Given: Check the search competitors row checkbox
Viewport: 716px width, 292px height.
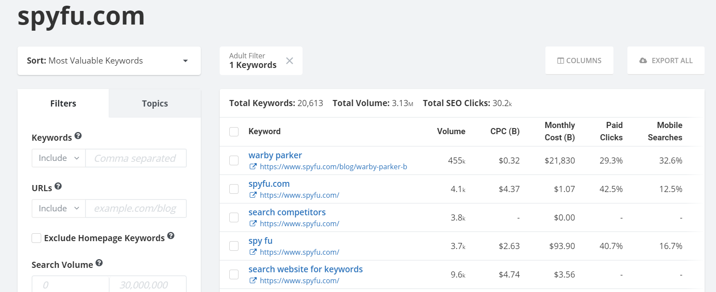Looking at the screenshot, I should tap(234, 217).
